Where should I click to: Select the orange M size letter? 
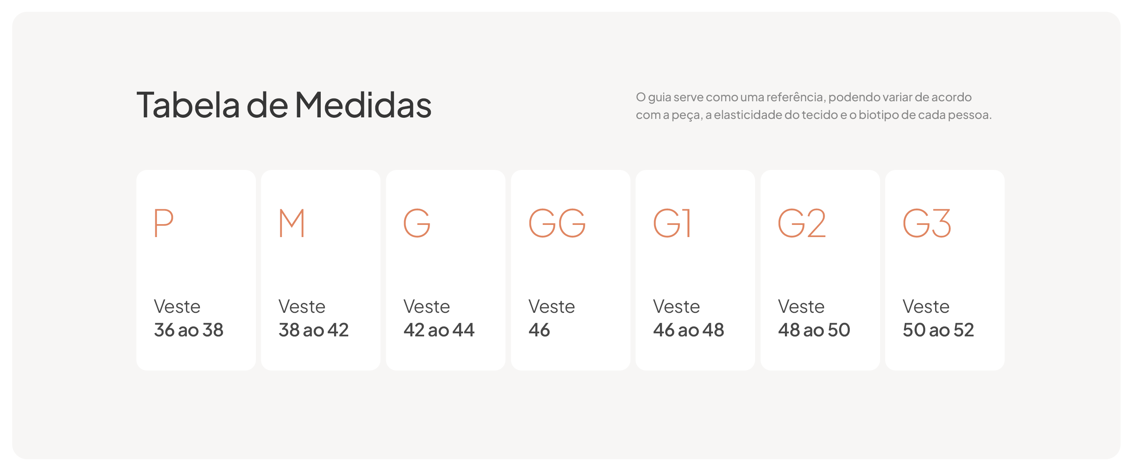[291, 223]
